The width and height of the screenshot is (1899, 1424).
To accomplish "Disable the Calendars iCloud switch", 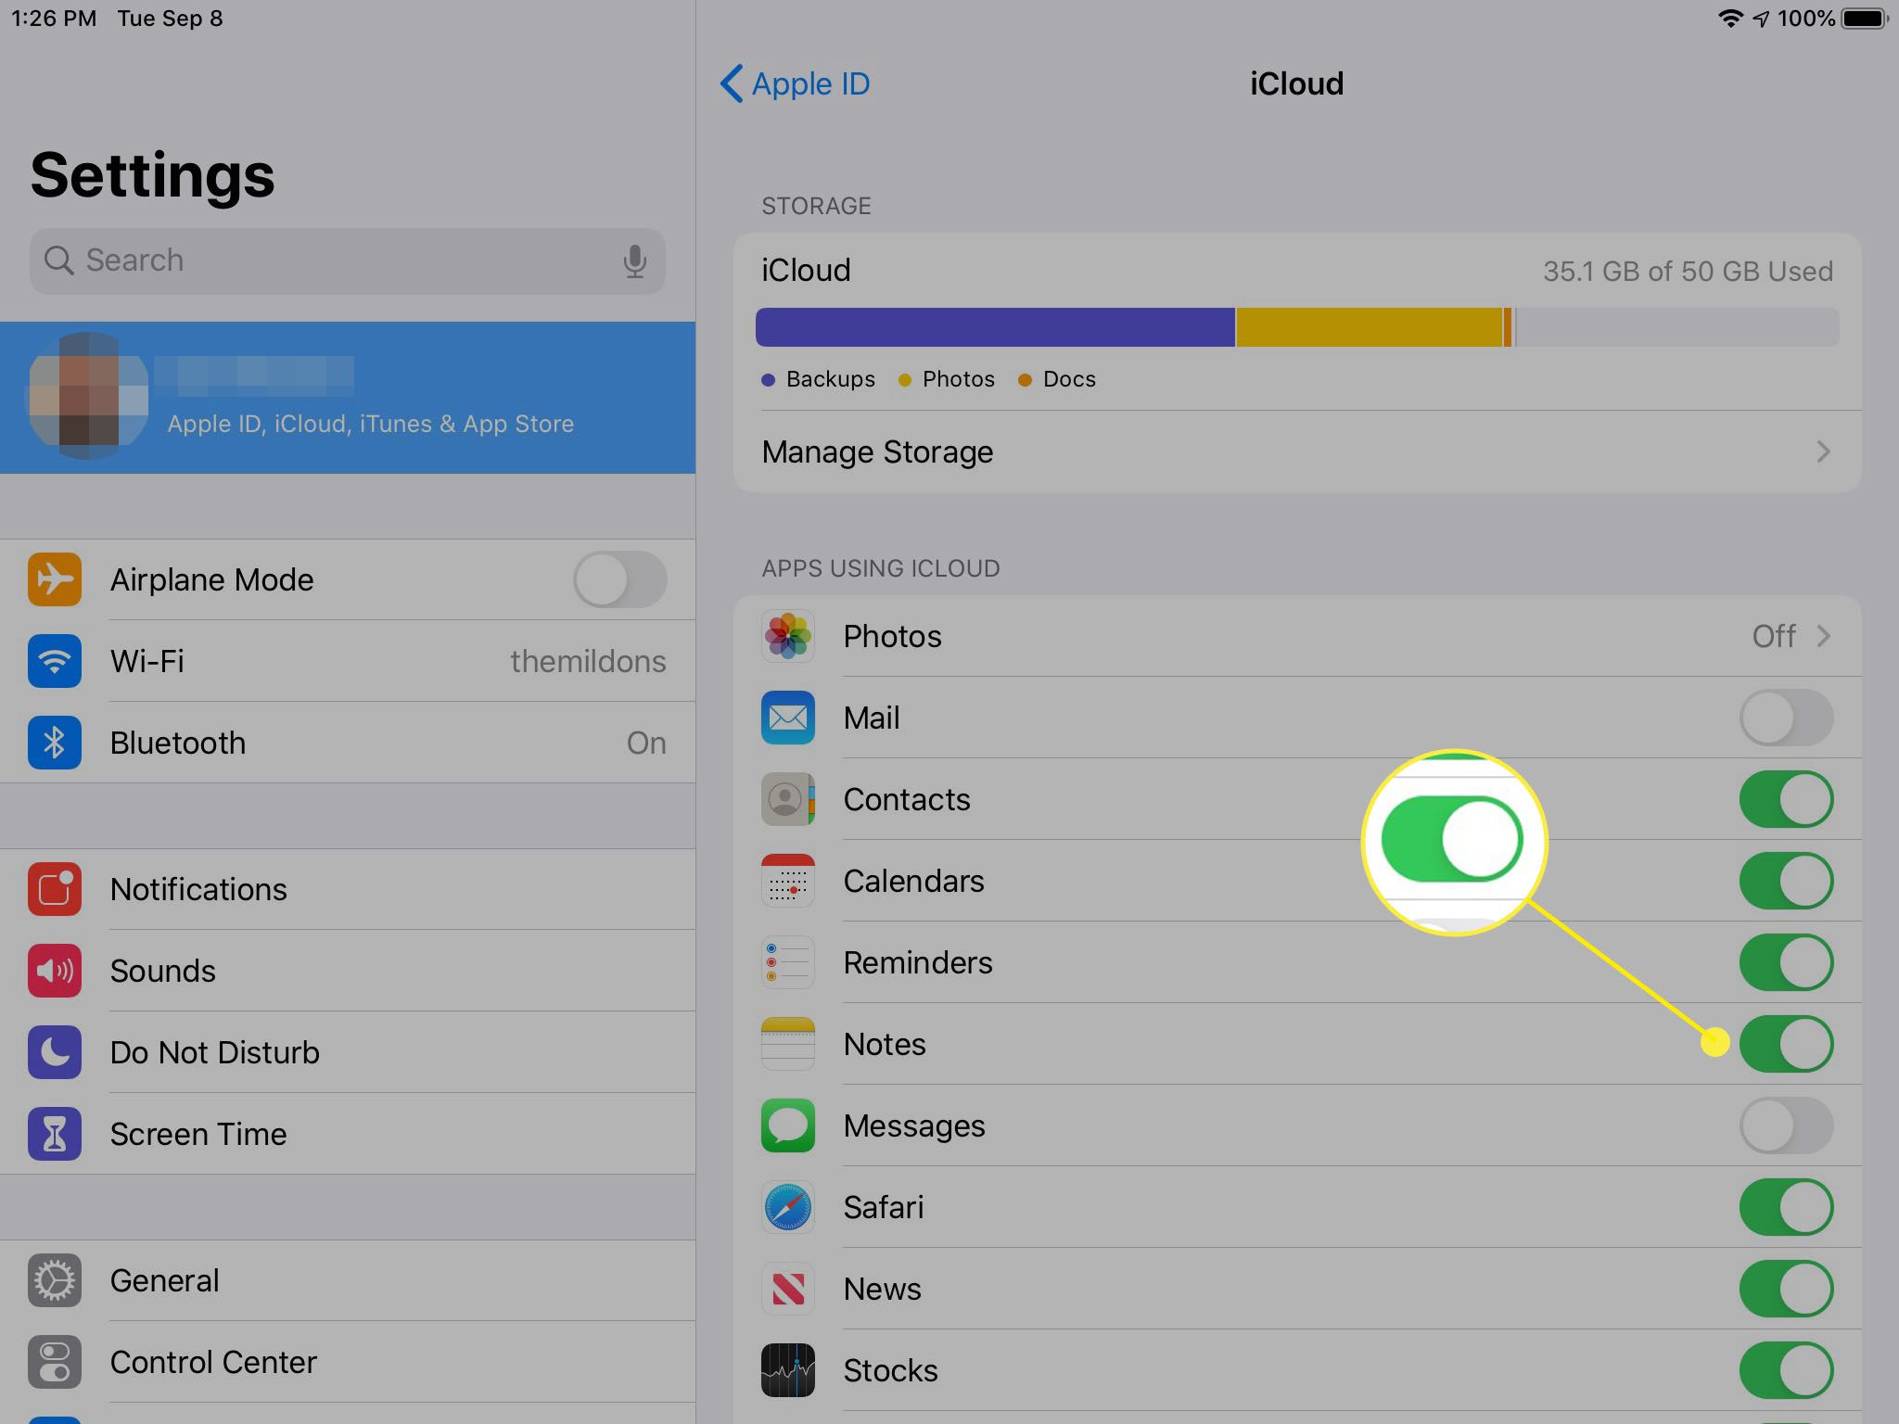I will [x=1787, y=881].
